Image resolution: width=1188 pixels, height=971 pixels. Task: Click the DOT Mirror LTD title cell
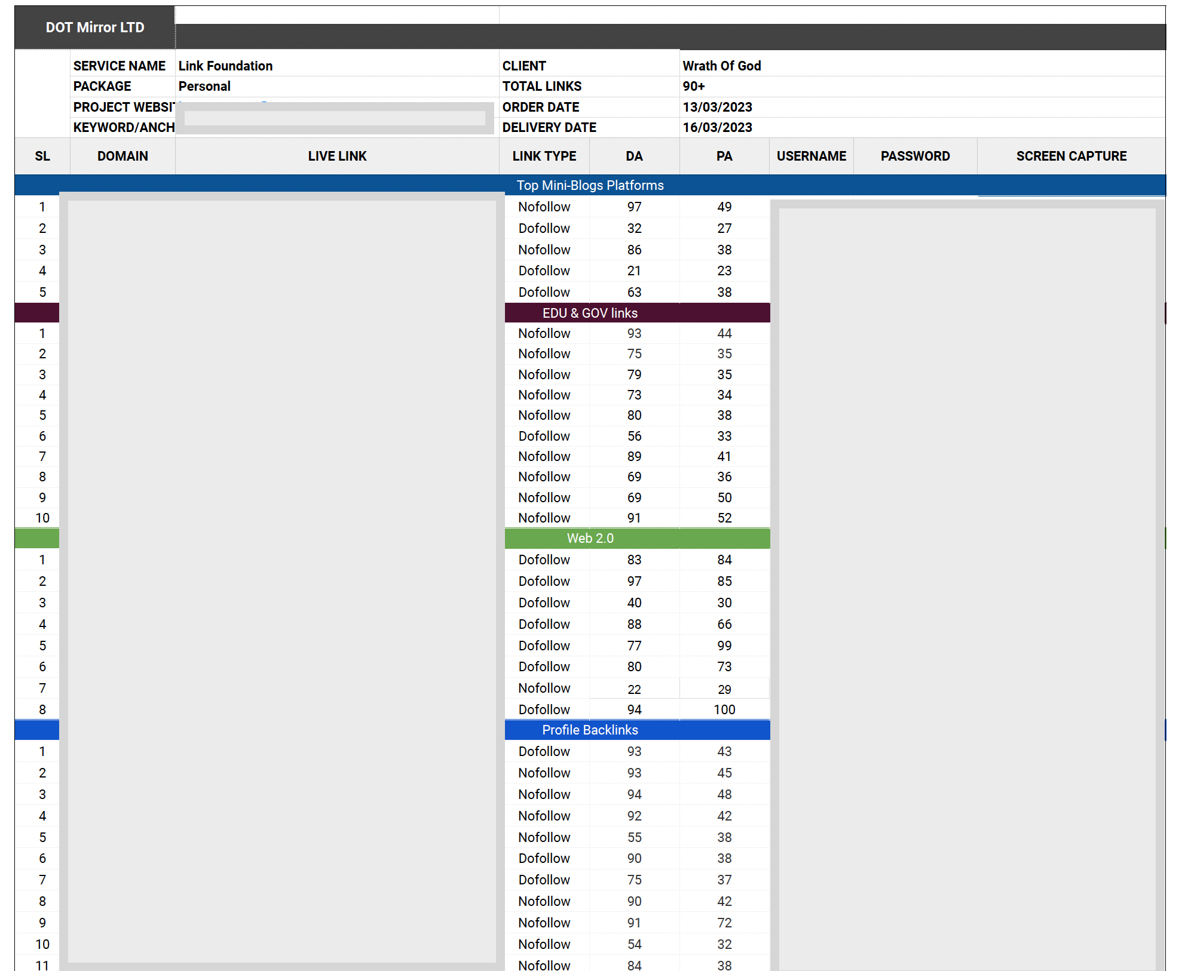coord(95,27)
